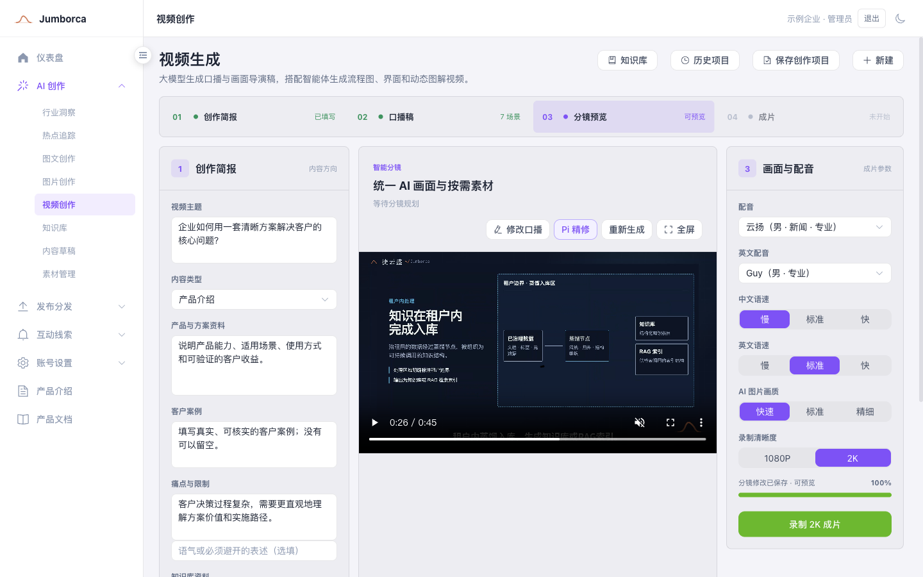Click the Jumborca logo icon
Viewport: 923px width, 577px height.
point(24,19)
